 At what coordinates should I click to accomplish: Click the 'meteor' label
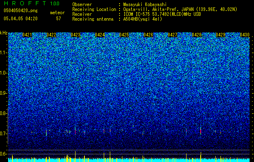pyautogui.click(x=57, y=13)
